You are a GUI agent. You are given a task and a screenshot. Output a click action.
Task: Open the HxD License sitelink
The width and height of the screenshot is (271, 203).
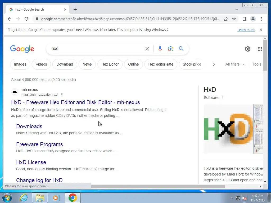pos(31,162)
